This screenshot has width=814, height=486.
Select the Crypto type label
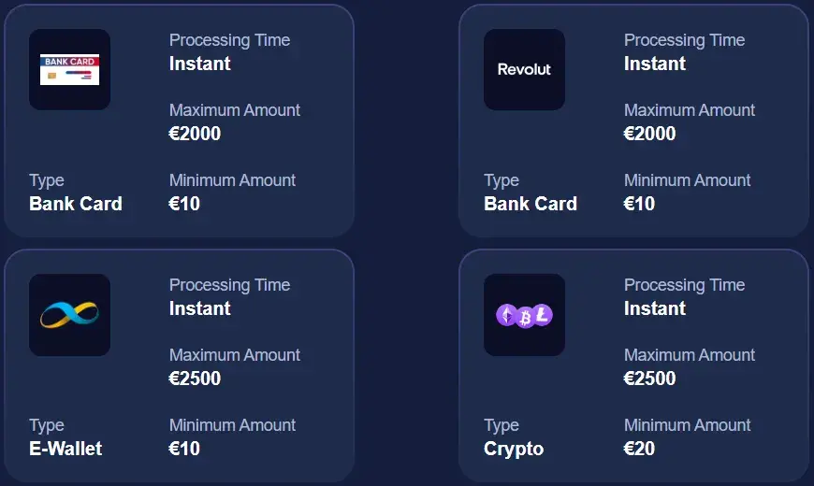[x=514, y=449]
